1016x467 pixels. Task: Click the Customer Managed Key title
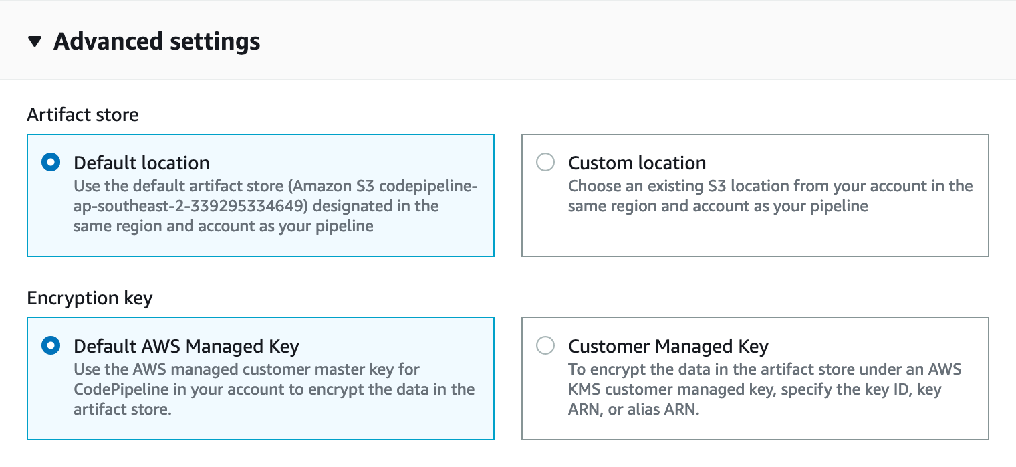668,346
